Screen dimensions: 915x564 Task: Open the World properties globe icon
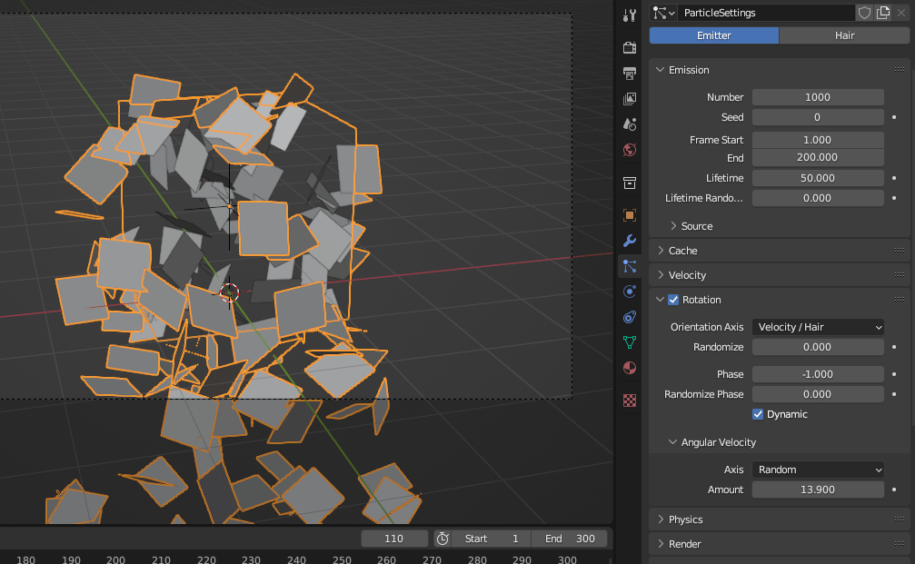pyautogui.click(x=629, y=149)
